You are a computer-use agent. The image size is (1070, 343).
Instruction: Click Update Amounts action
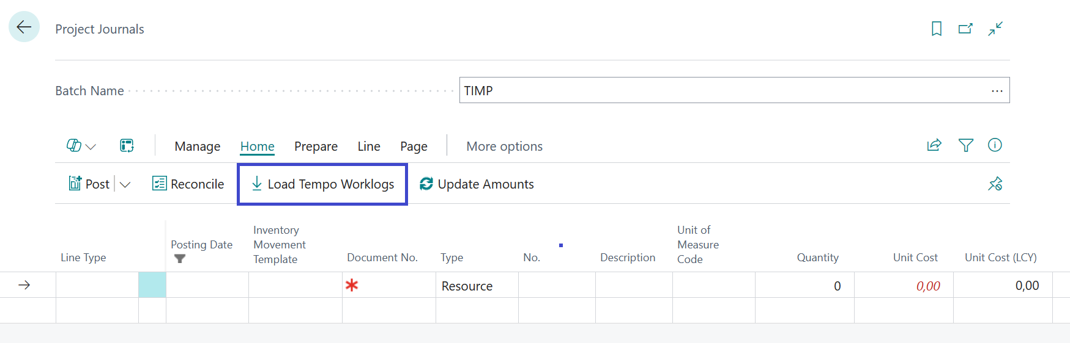point(477,184)
